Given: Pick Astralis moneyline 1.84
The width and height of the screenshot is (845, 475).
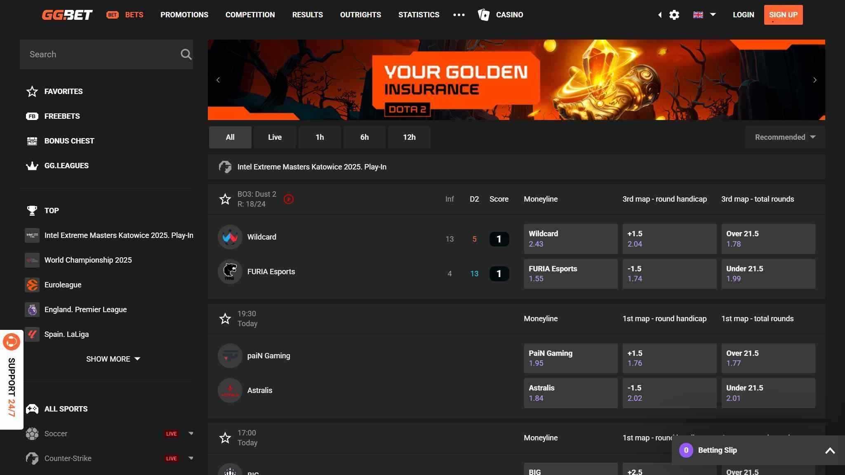Looking at the screenshot, I should (x=570, y=393).
